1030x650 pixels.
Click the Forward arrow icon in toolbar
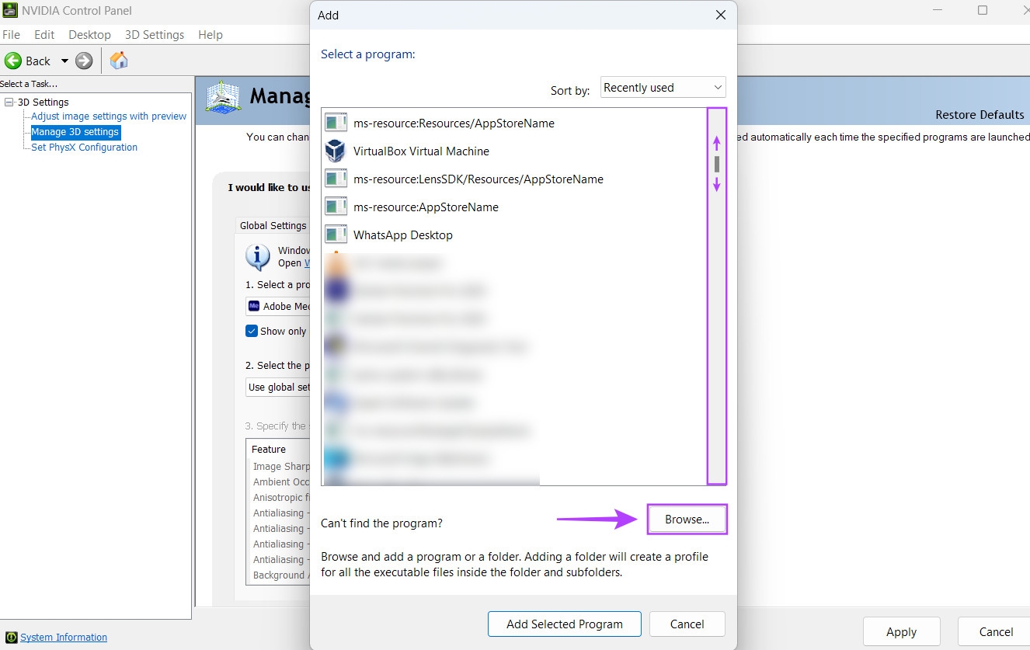[x=84, y=61]
